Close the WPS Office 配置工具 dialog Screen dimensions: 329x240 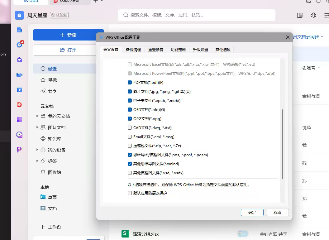[x=288, y=37]
